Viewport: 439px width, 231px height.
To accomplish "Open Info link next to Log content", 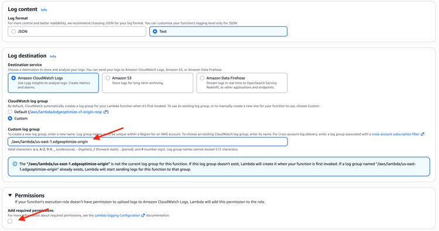I will [44, 10].
